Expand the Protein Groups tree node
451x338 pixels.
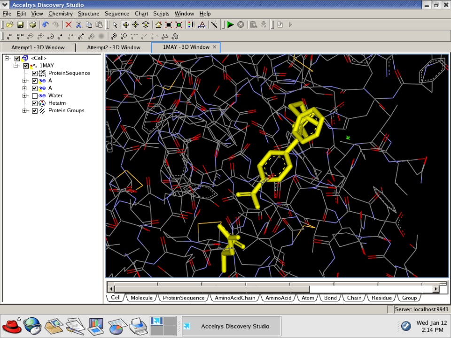click(24, 111)
